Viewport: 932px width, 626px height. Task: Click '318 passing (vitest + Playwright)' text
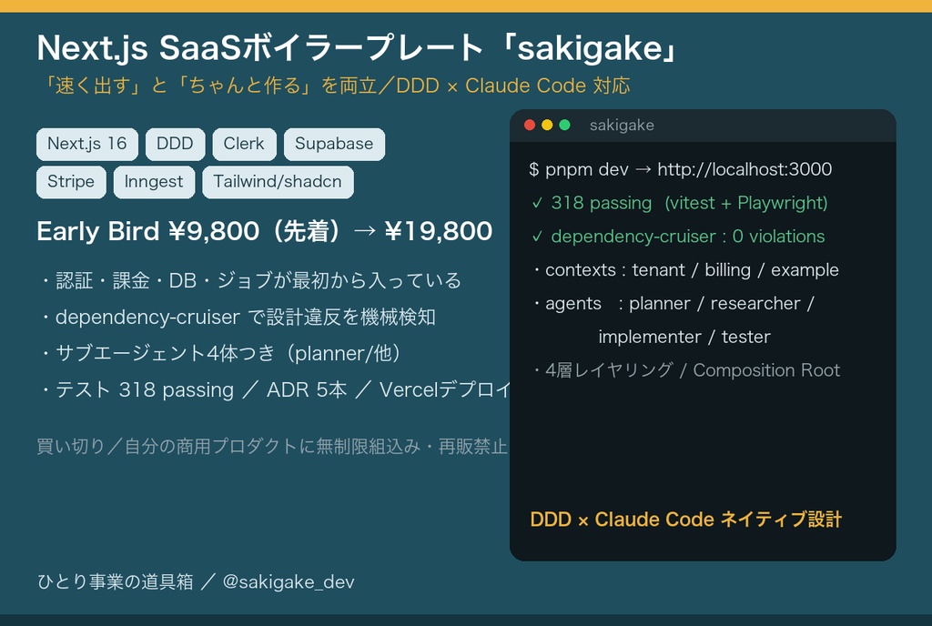690,203
